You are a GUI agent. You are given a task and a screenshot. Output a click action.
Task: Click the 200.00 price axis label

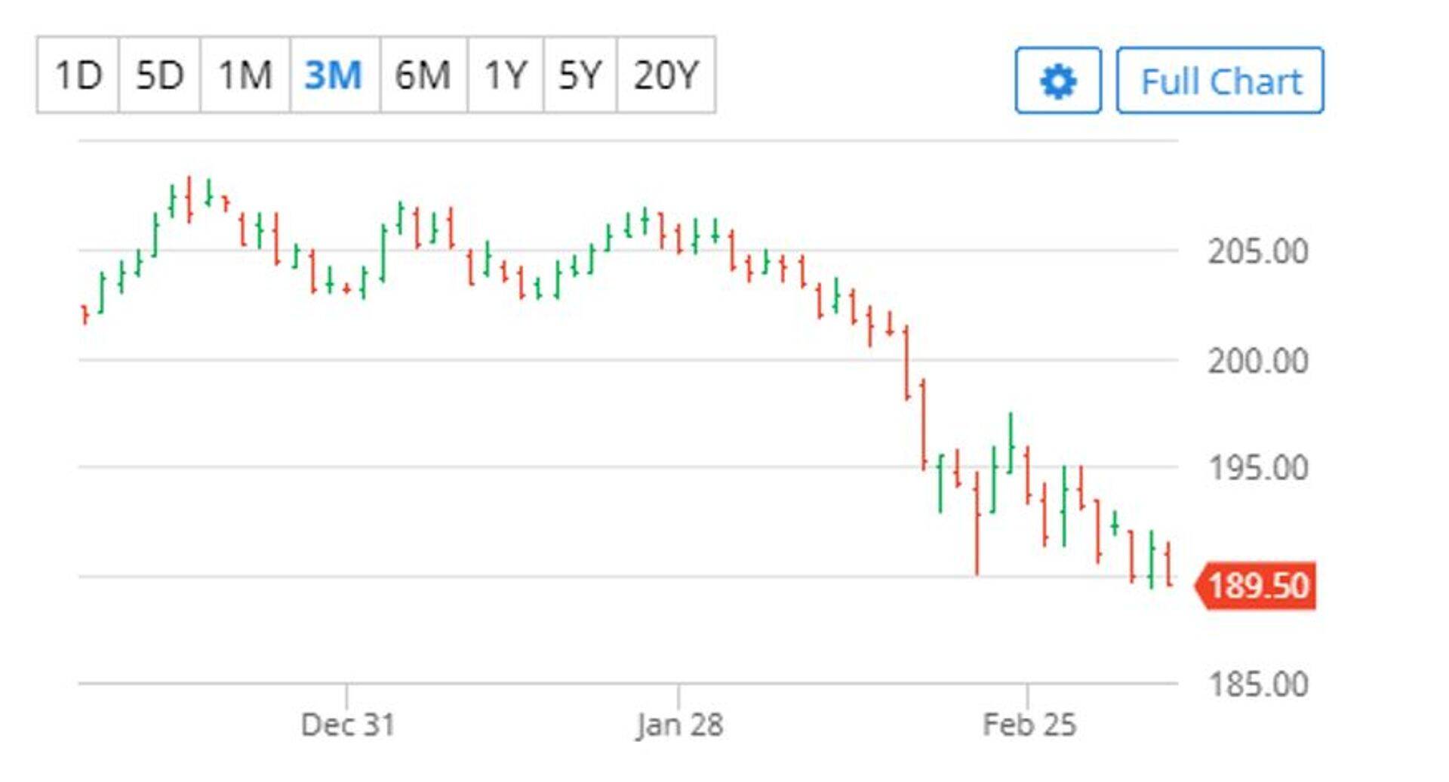click(x=1257, y=361)
